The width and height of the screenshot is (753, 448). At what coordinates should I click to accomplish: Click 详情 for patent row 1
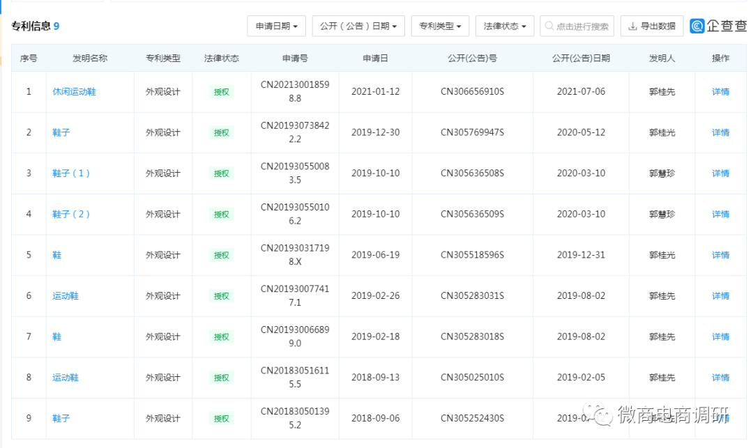click(x=720, y=92)
